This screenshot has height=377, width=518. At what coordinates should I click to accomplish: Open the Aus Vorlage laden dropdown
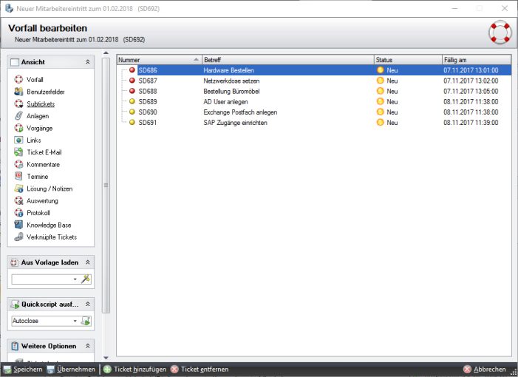coord(75,279)
